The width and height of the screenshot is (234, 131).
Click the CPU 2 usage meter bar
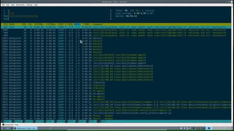[57, 13]
